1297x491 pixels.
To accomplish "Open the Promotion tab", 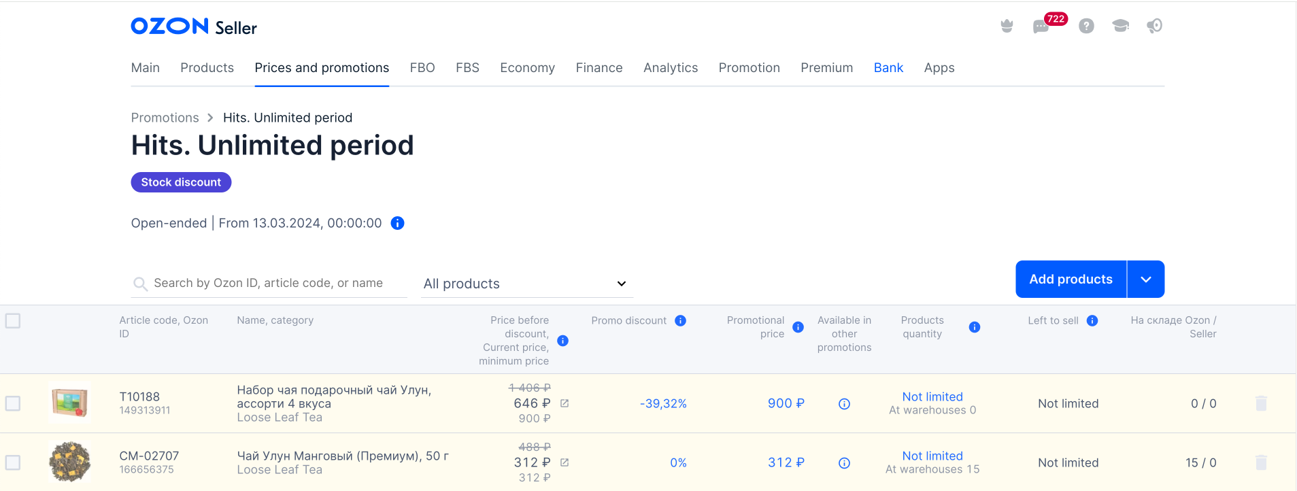I will 749,68.
